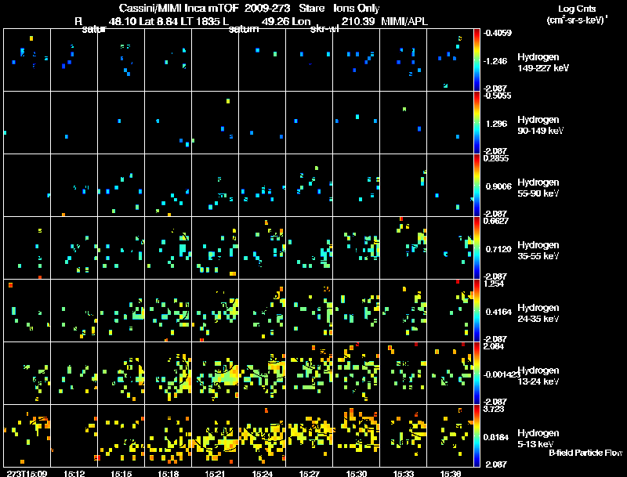Viewport: 627px width, 477px height.
Task: Click the Hydrogen 90-149 keV panel at 15:33
Action: pyautogui.click(x=404, y=123)
